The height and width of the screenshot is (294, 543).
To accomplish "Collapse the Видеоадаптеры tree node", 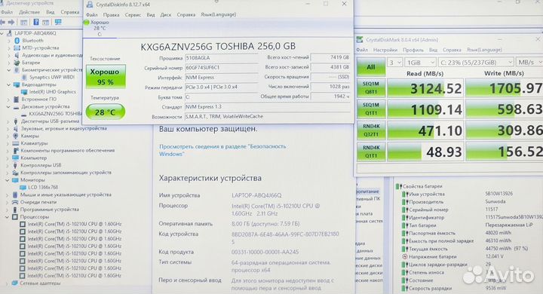I will point(8,85).
